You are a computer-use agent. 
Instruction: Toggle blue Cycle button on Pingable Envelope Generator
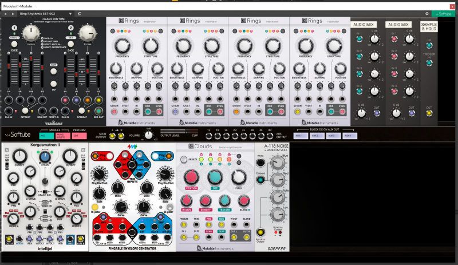(140, 155)
